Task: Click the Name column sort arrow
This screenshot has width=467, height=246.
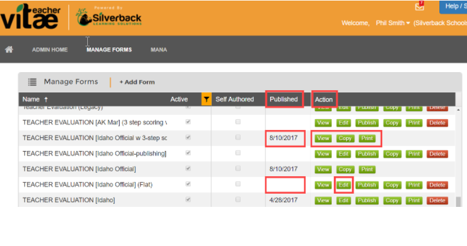Action: click(46, 99)
